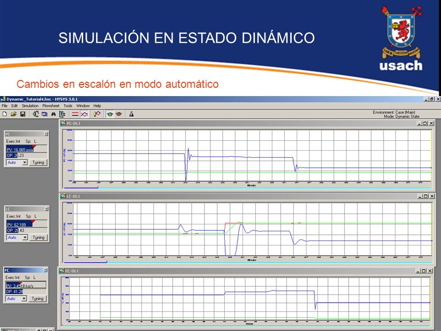Close the PC faceplate window
The height and width of the screenshot is (331, 441).
pos(46,134)
